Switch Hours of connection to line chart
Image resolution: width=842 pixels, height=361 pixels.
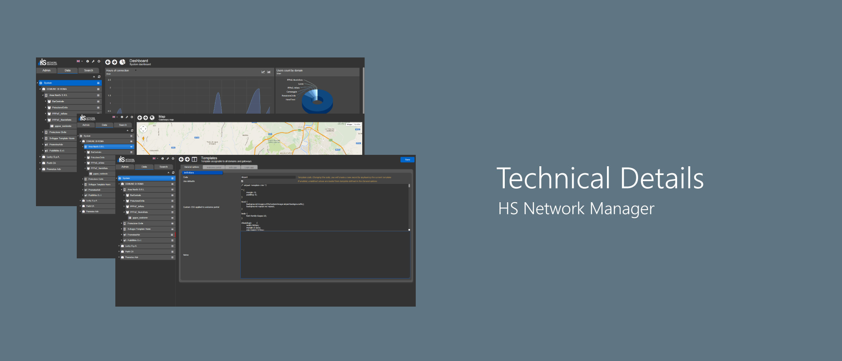point(263,72)
